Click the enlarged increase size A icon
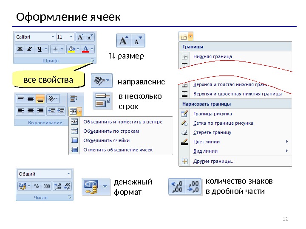The image size is (306, 229). (x=124, y=41)
